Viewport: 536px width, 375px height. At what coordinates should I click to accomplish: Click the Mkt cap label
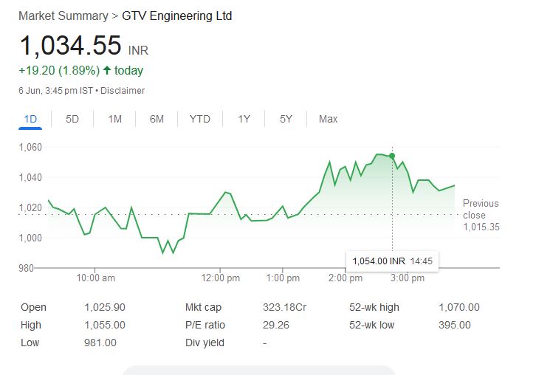point(203,307)
